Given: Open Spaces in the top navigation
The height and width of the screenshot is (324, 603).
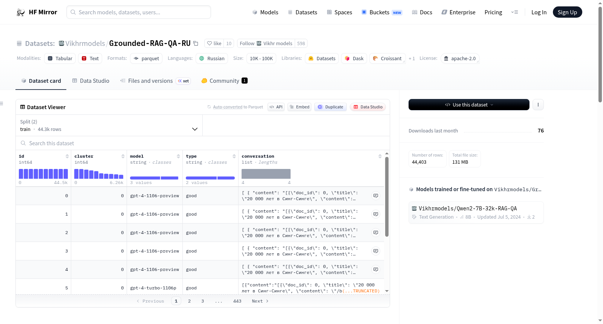Looking at the screenshot, I should coord(340,12).
